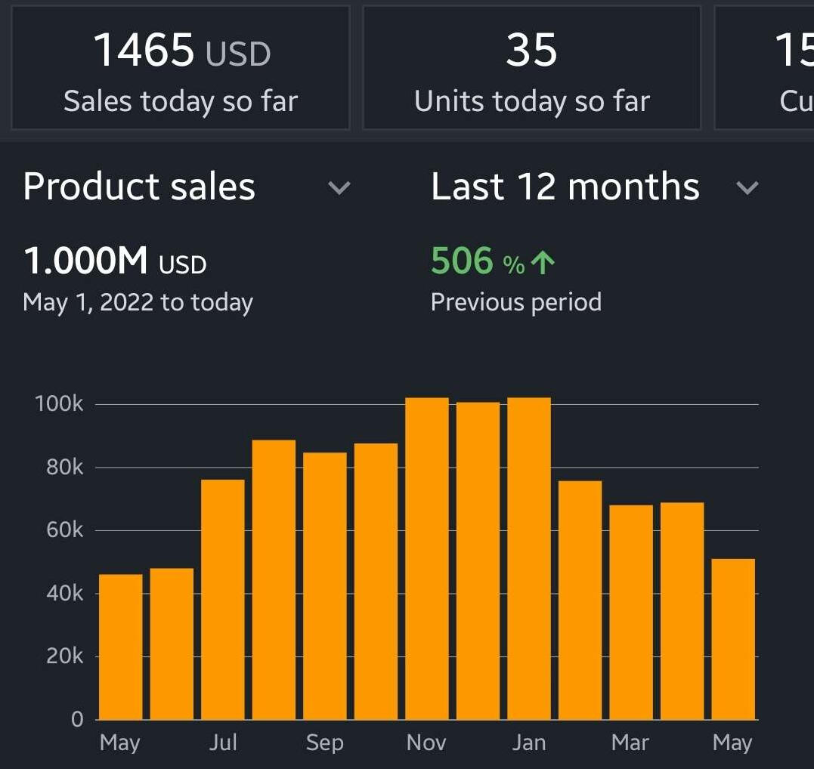This screenshot has height=769, width=814.
Task: Tap the January sales bar
Action: pyautogui.click(x=529, y=558)
